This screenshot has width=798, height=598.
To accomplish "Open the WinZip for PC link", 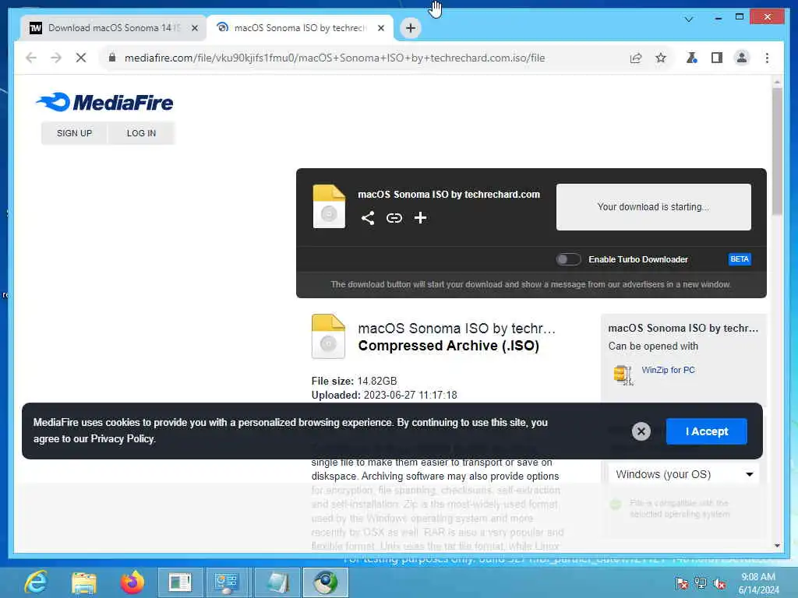I will click(x=668, y=370).
